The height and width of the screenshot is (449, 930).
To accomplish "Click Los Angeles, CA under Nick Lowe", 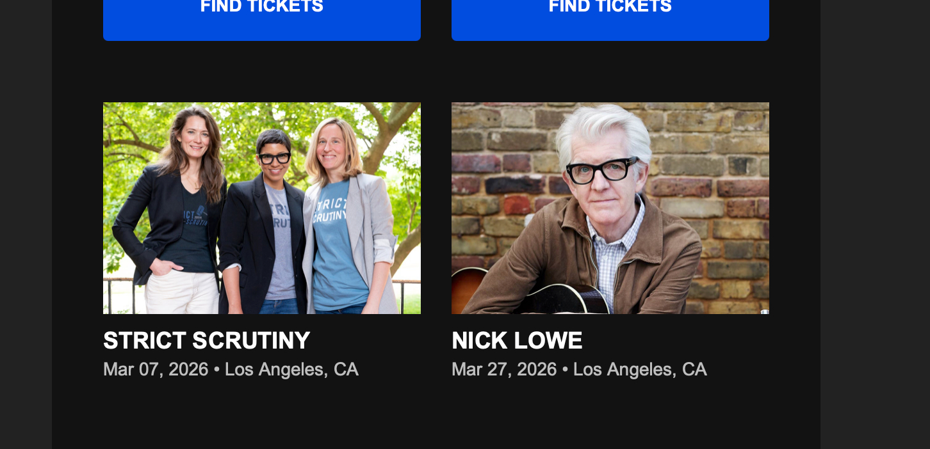I will click(640, 369).
